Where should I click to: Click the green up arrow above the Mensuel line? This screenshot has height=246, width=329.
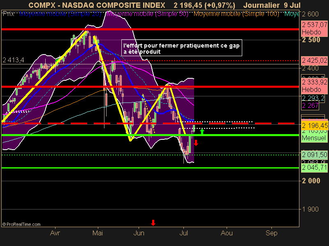[x=202, y=132]
